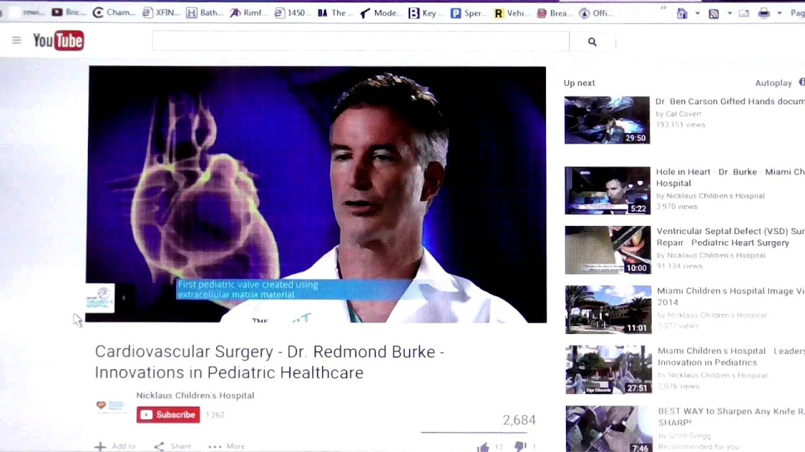The image size is (805, 452).
Task: Open the 'Offi...' favorites bar bookmark
Action: pos(596,13)
